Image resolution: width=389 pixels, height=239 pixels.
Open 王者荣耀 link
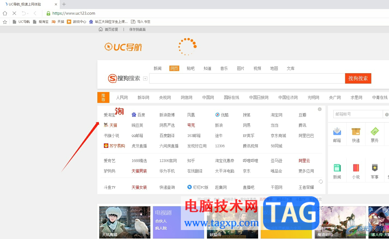tap(306, 187)
